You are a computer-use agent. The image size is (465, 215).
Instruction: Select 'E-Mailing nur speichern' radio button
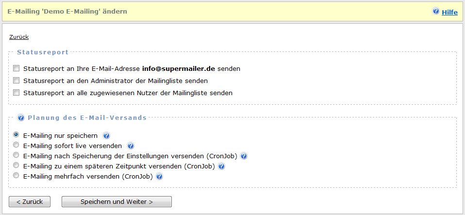point(17,135)
